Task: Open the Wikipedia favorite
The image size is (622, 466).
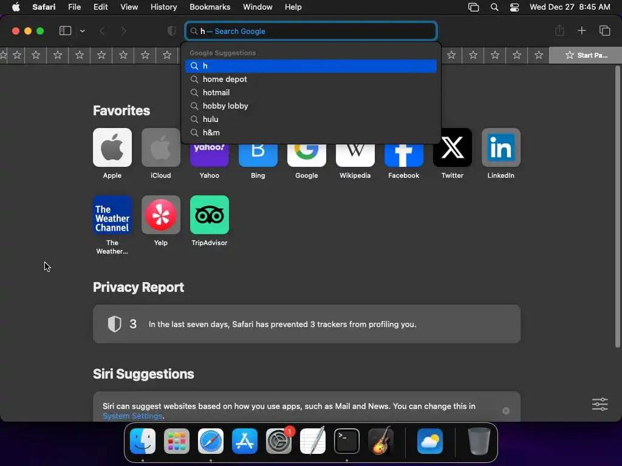Action: (355, 155)
